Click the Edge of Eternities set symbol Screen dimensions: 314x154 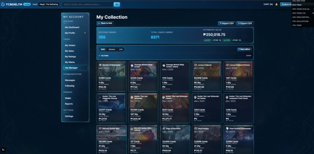point(164,129)
